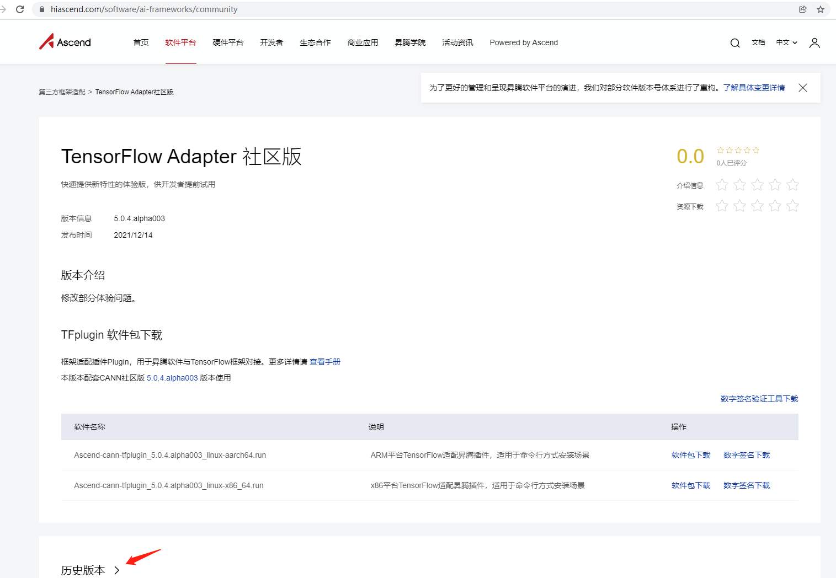Open the 商业应用 menu
Screen dimensions: 836x578
point(363,42)
